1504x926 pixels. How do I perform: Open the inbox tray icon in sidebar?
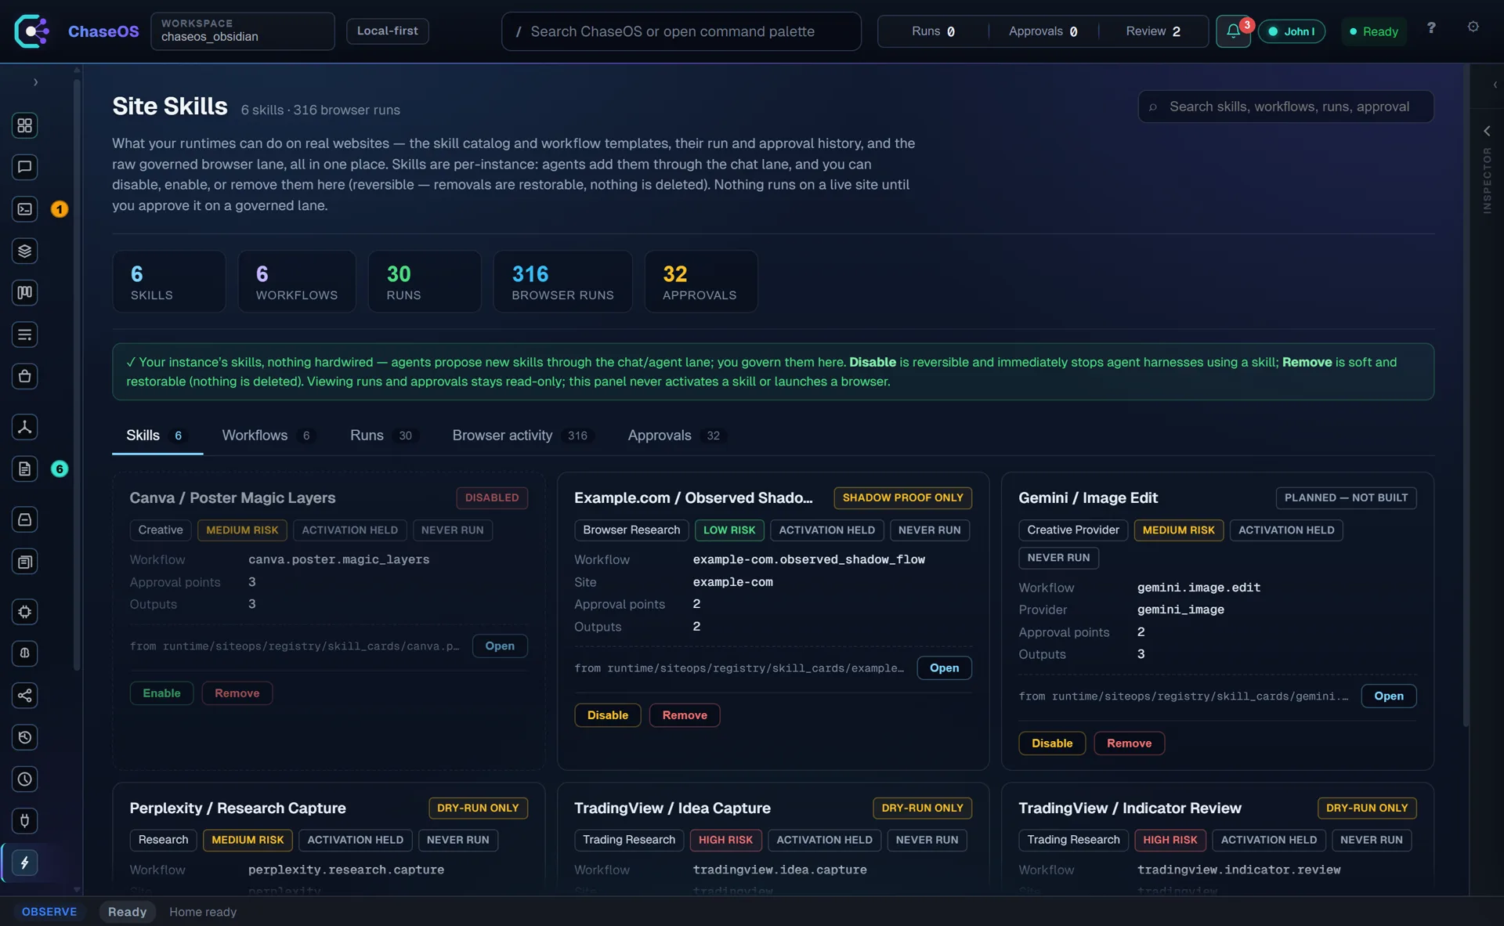(x=24, y=519)
